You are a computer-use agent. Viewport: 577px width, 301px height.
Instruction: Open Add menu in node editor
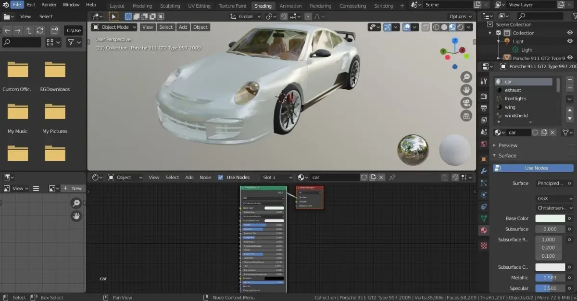pyautogui.click(x=189, y=177)
